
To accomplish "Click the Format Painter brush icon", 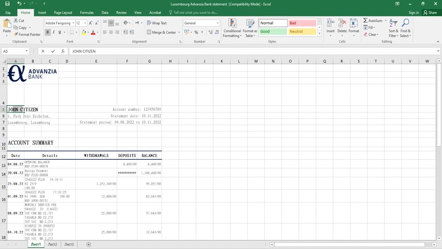I will tap(16, 35).
